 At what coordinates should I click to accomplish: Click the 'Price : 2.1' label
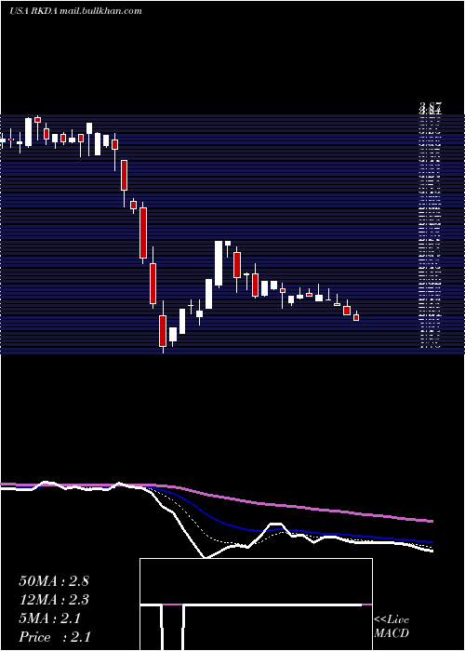click(55, 637)
